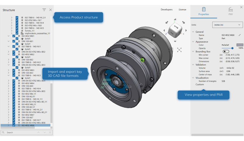244x141 pixels.
Task: Click the magnifier icon in the search box
Action: [x=3, y=133]
